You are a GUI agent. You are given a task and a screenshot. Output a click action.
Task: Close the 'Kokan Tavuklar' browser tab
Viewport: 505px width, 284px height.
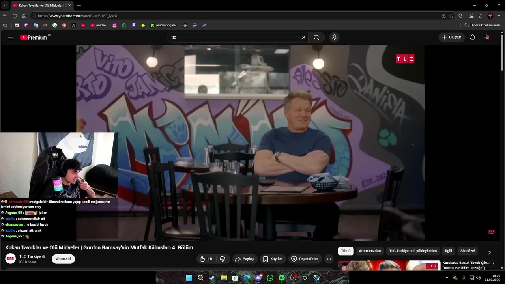pos(69,6)
